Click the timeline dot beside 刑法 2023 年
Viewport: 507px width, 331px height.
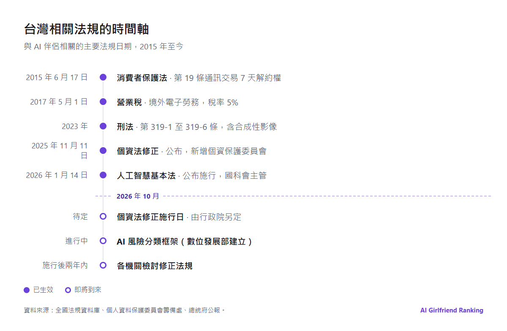tap(103, 126)
